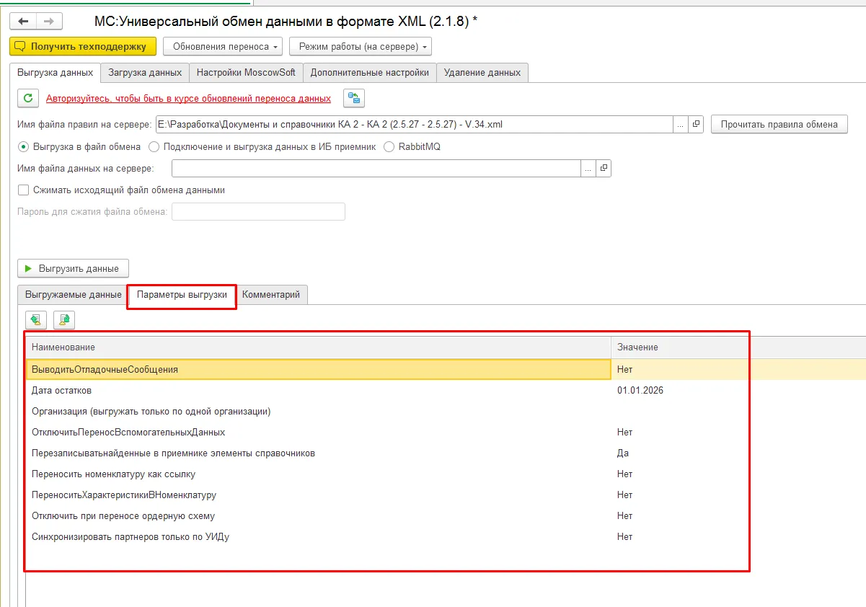Click the green refresh icon button
Screen dimensions: 866x607
pyautogui.click(x=28, y=98)
